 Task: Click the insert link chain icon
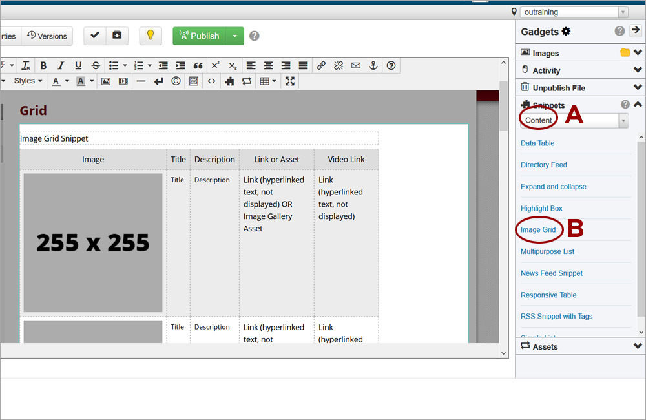(321, 65)
